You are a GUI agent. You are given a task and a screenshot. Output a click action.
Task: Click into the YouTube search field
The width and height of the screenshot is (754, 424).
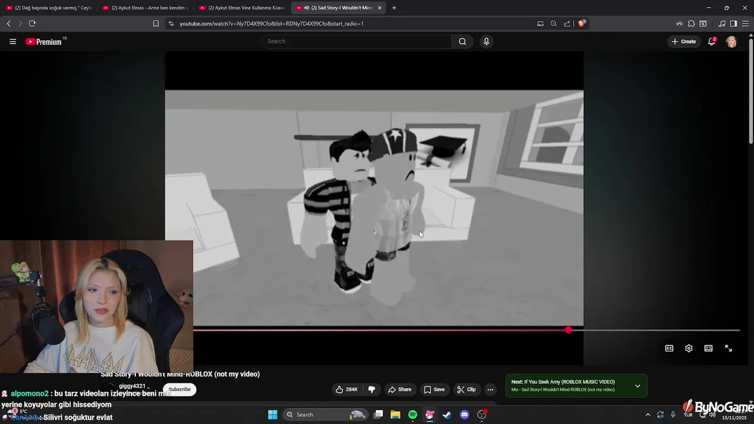(356, 41)
